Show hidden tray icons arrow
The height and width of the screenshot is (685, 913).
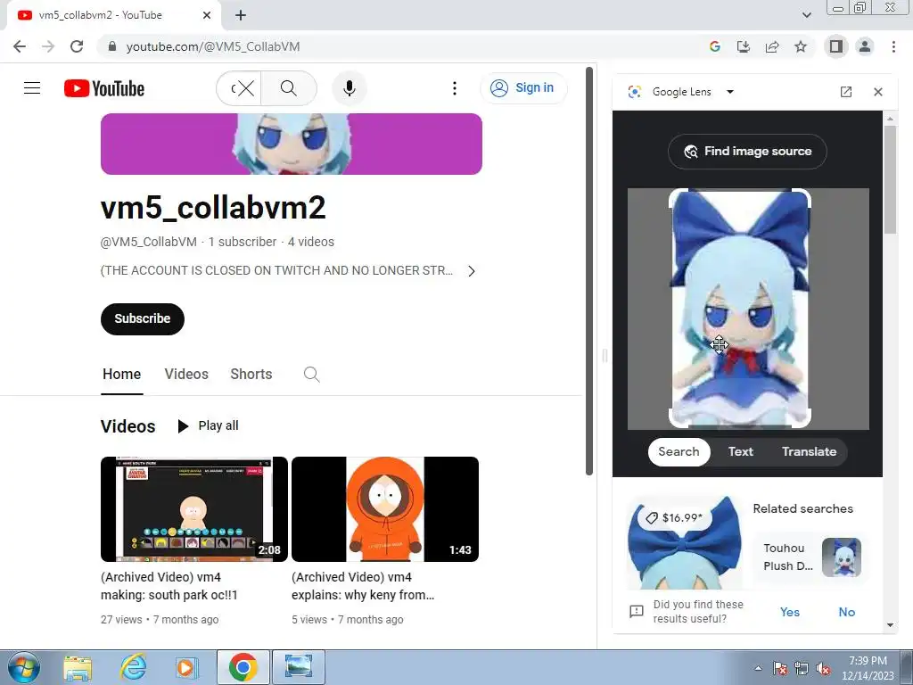(758, 668)
